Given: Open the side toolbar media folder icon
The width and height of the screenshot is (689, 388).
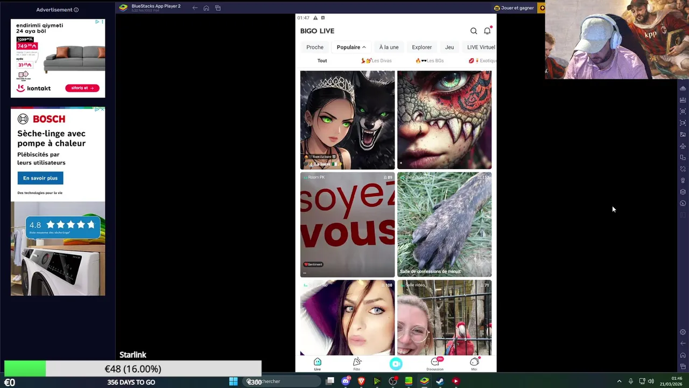Looking at the screenshot, I should point(683,134).
